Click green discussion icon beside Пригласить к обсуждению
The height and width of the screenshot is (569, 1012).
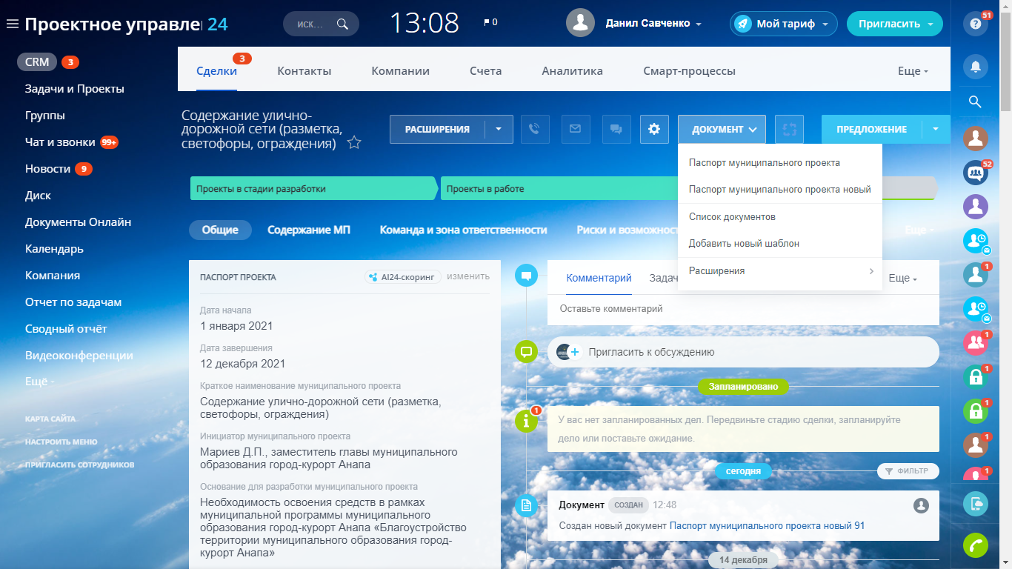click(x=527, y=351)
